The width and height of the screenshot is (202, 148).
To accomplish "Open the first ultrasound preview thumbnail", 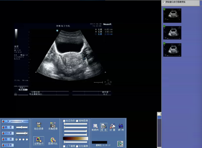I will coord(172,15).
